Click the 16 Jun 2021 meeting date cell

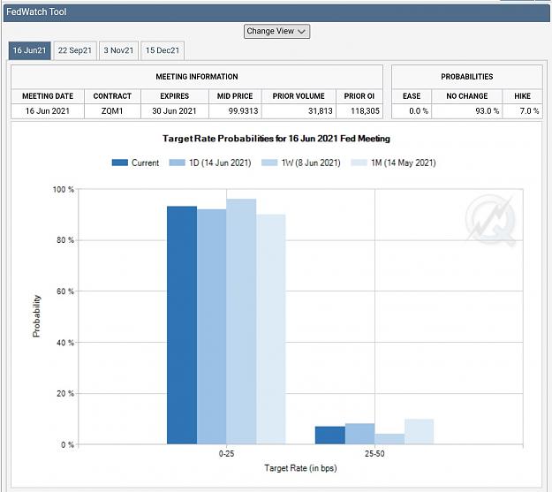[x=48, y=111]
